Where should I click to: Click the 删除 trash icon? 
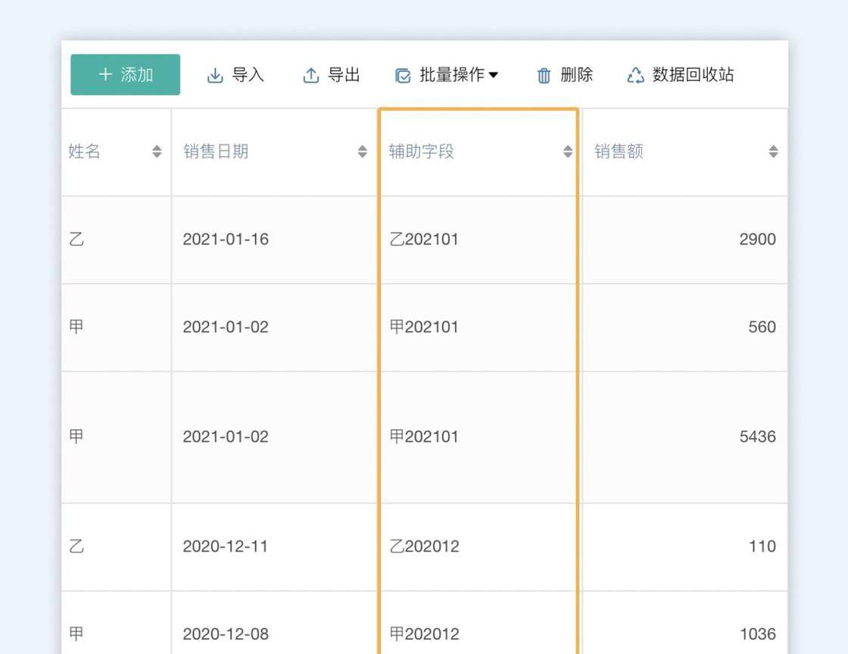pyautogui.click(x=544, y=76)
